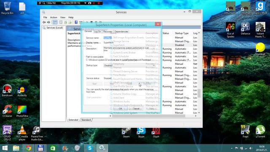This screenshot has width=270, height=152.
Task: Switch to the Dependencies tab
Action: tap(121, 32)
